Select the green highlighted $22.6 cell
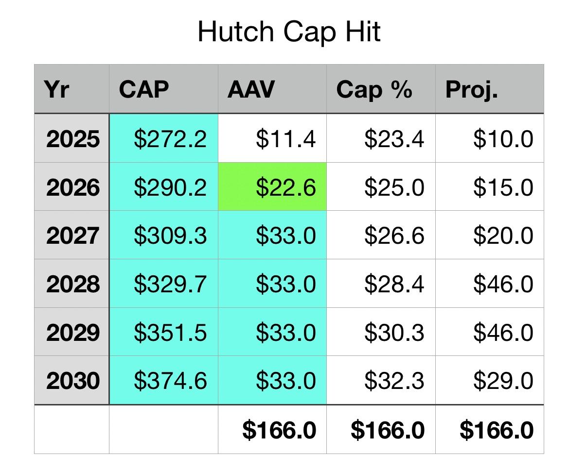This screenshot has height=471, width=569. [x=272, y=187]
